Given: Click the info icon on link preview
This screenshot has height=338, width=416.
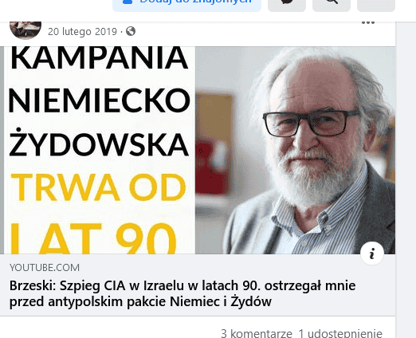Looking at the screenshot, I should (x=372, y=253).
